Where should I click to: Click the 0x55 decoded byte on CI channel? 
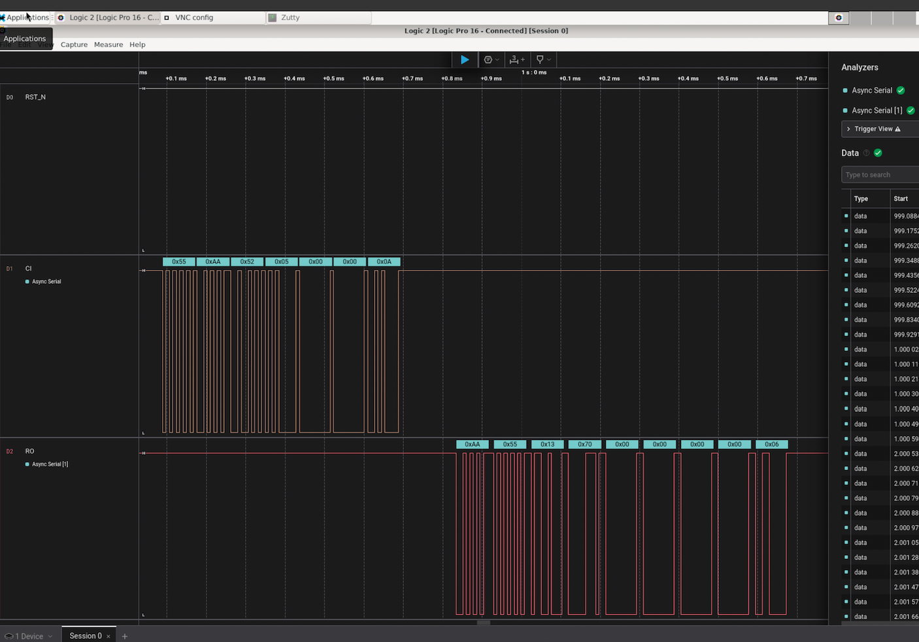[179, 262]
